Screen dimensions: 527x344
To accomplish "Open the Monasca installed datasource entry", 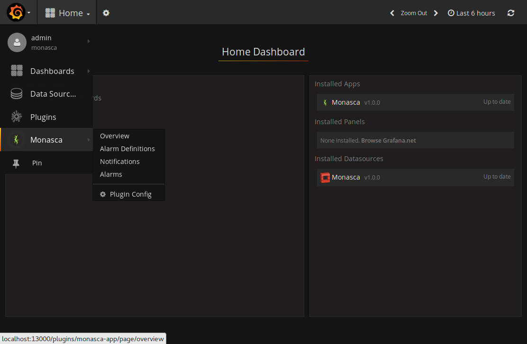I will 416,177.
